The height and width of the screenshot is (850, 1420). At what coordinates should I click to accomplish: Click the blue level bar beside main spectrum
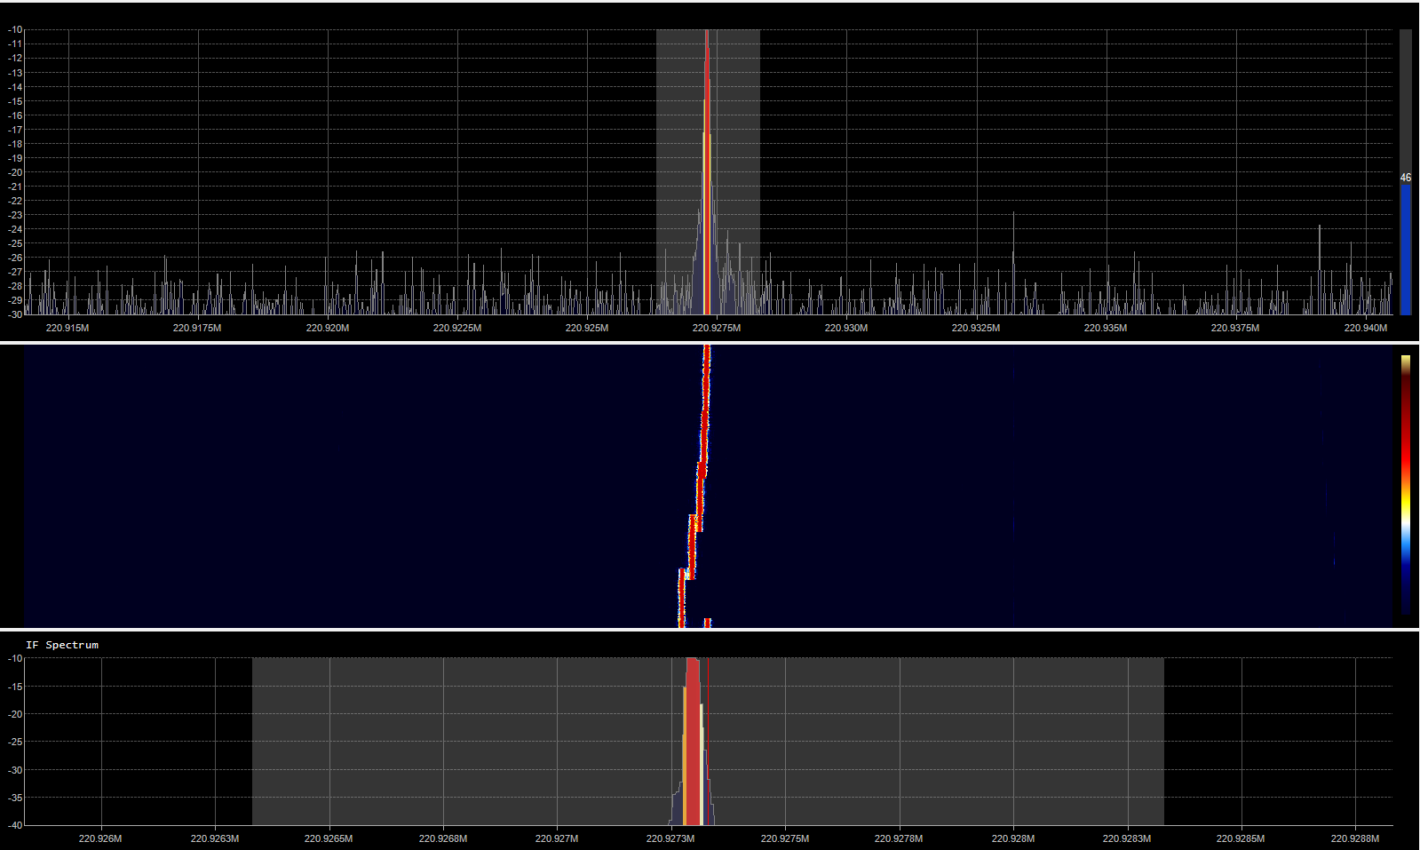tap(1406, 249)
